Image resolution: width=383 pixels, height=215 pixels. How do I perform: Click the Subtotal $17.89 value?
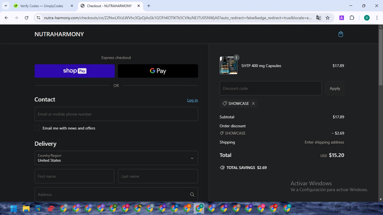click(338, 117)
